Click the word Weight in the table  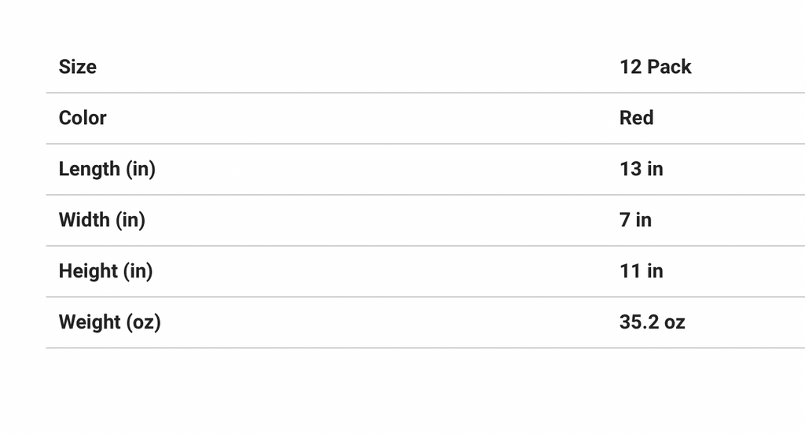coord(89,322)
